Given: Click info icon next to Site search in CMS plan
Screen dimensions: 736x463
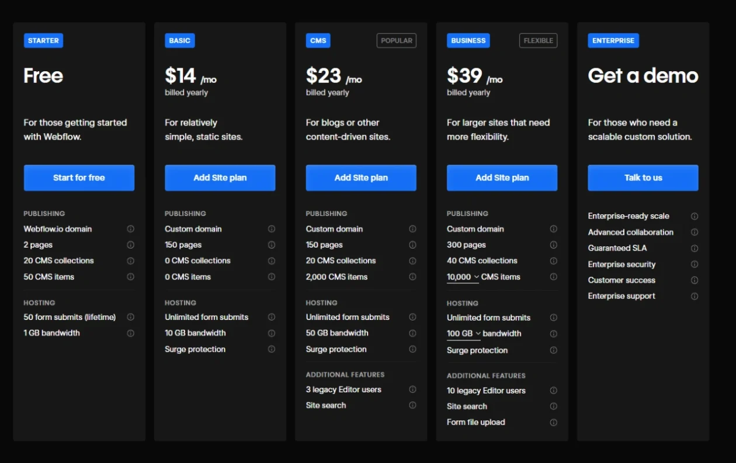Looking at the screenshot, I should 412,405.
